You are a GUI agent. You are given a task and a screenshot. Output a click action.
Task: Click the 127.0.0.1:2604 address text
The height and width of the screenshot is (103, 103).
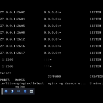[12, 19]
